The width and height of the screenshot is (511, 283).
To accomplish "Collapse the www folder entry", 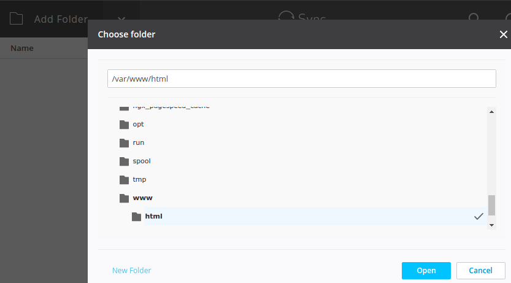I will (142, 198).
